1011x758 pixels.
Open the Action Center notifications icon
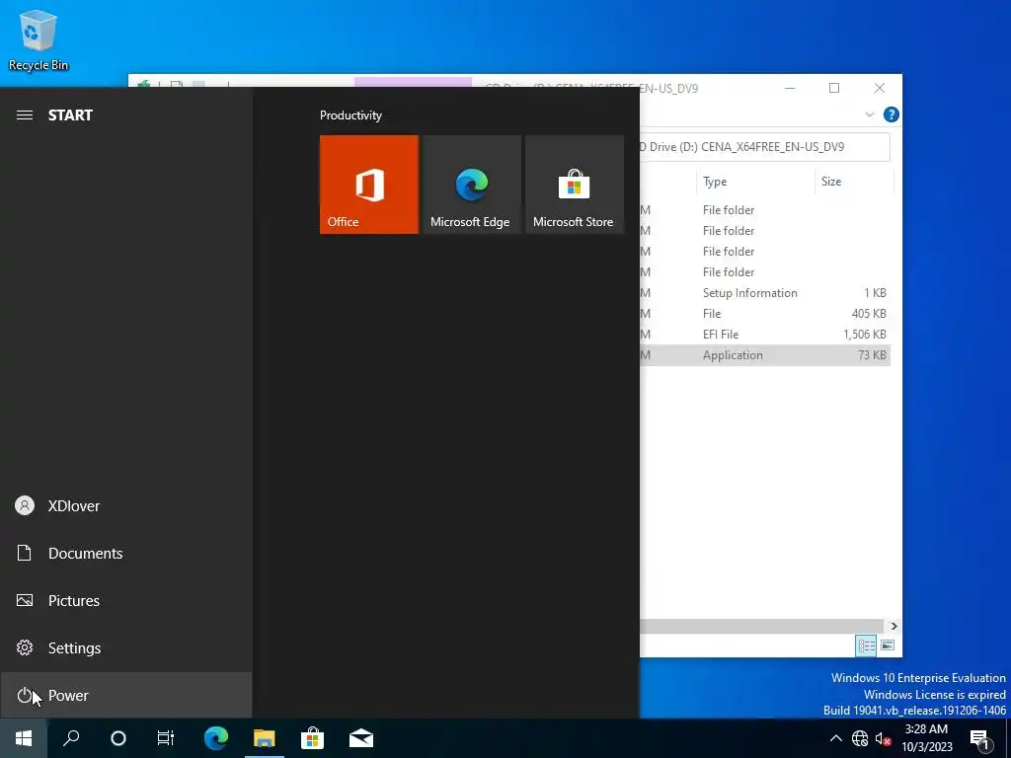(979, 738)
